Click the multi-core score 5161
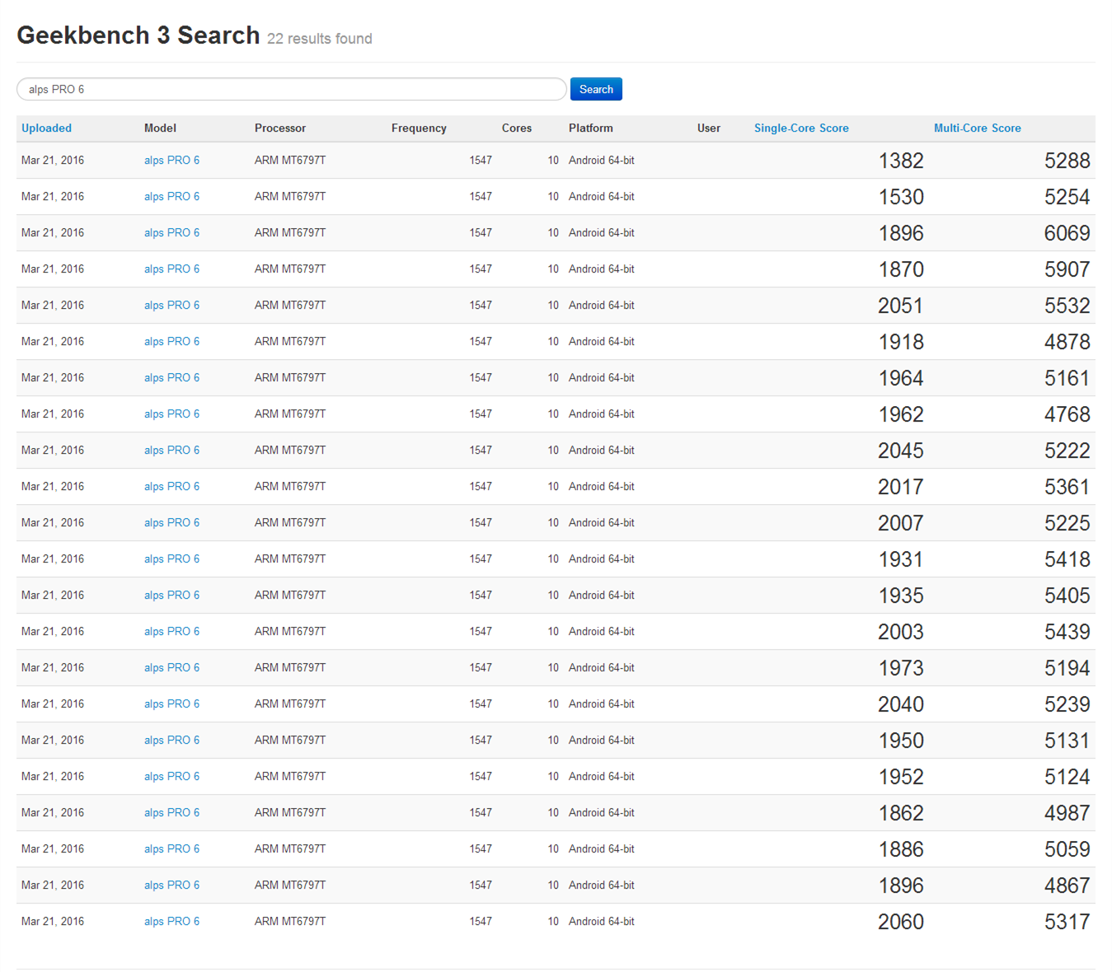Viewport: 1112px width, 972px height. pos(1067,378)
